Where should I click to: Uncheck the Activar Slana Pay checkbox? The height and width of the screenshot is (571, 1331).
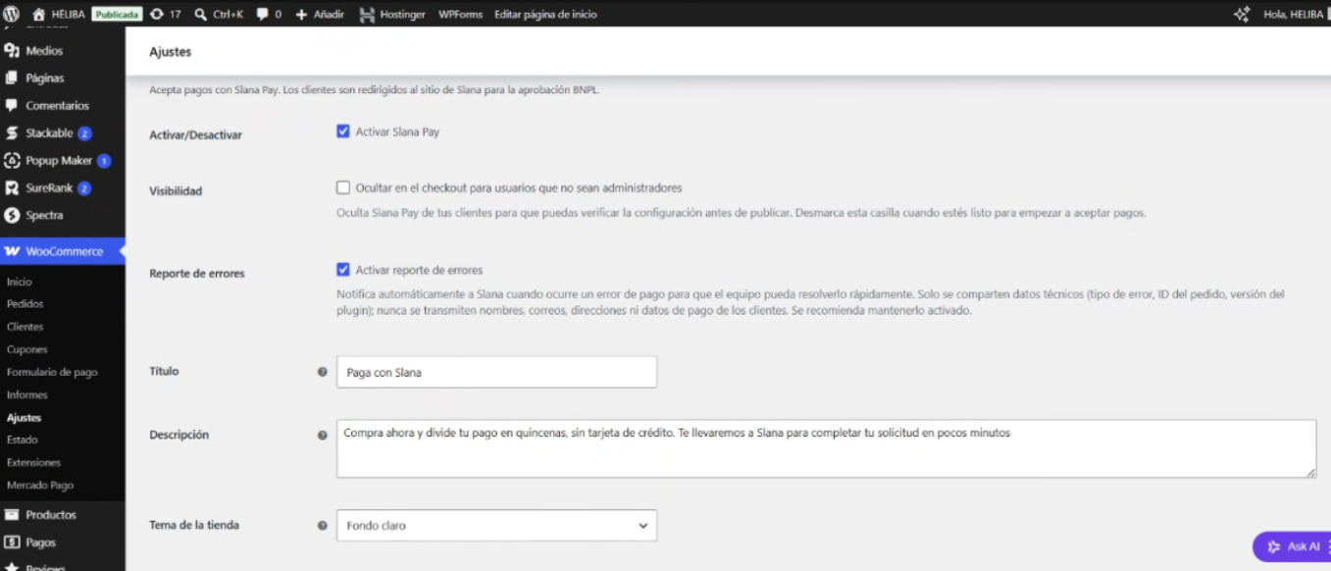(343, 130)
